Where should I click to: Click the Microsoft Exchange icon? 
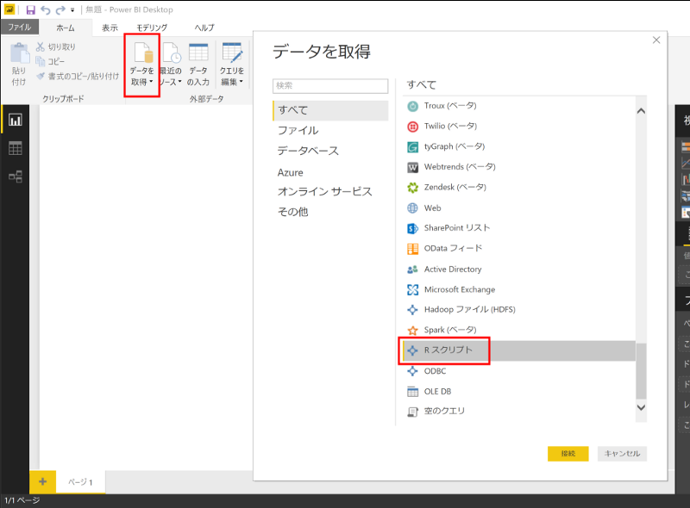pyautogui.click(x=412, y=289)
